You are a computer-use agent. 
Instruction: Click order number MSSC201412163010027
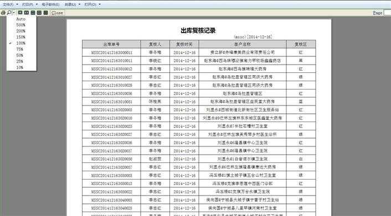[112, 77]
